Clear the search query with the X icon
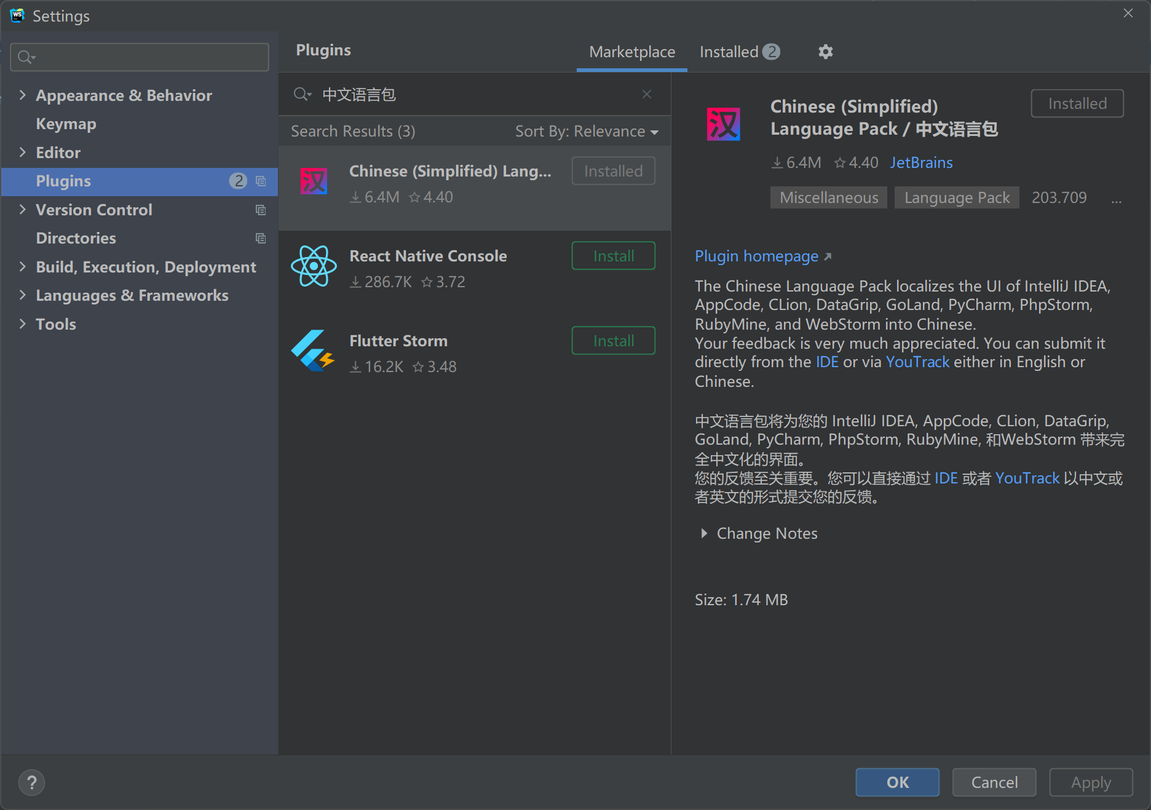The height and width of the screenshot is (810, 1151). [646, 94]
